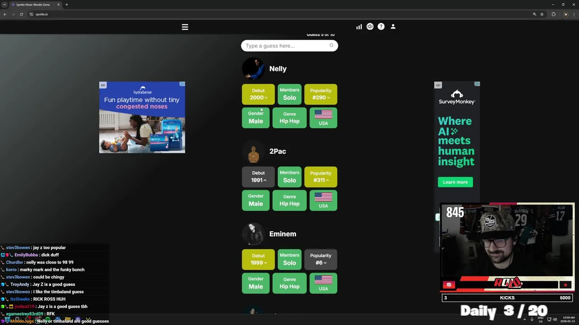Click chat message 'RICK ROSS HUH'
The image size is (579, 325).
click(49, 299)
